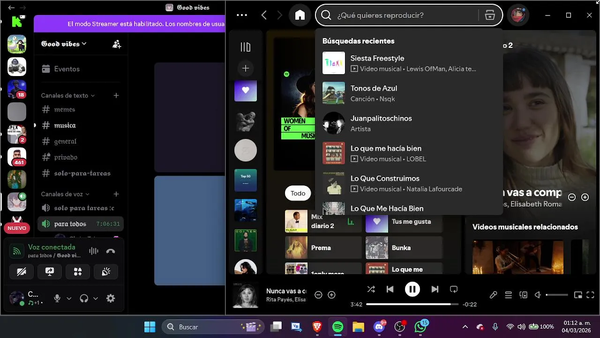Select Lo que me hacía bien by LOBEL

pyautogui.click(x=409, y=153)
